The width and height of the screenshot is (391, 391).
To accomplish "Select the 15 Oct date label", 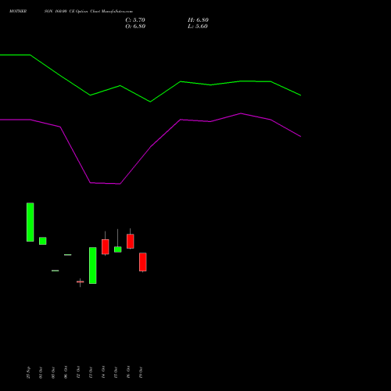I will tap(116, 372).
